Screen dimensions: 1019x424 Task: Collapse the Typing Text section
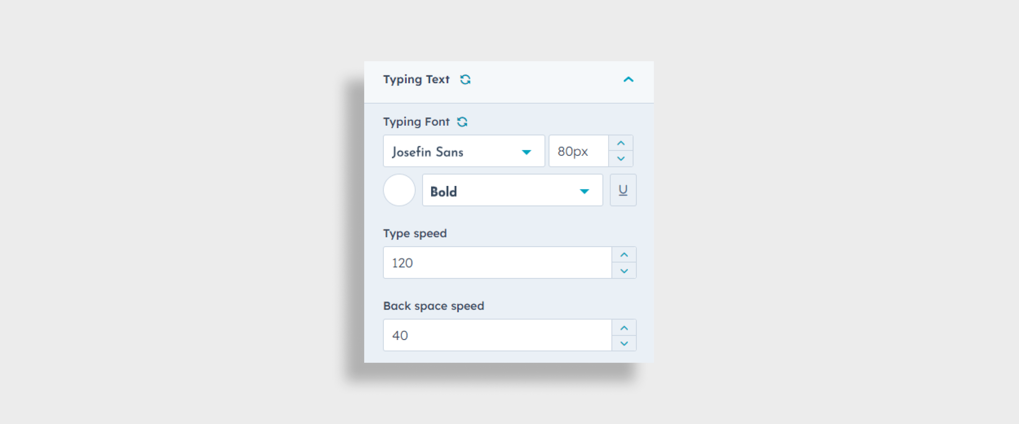(629, 80)
